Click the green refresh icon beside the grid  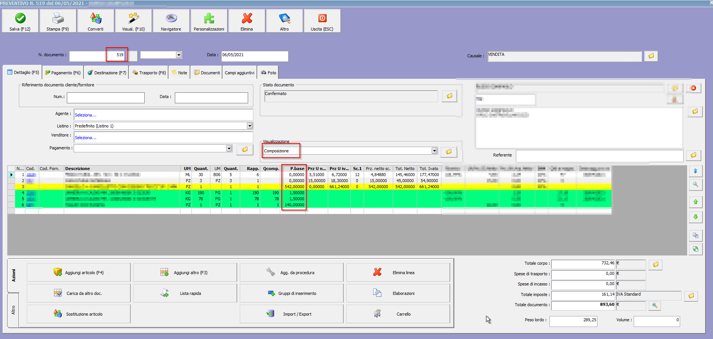(x=695, y=249)
